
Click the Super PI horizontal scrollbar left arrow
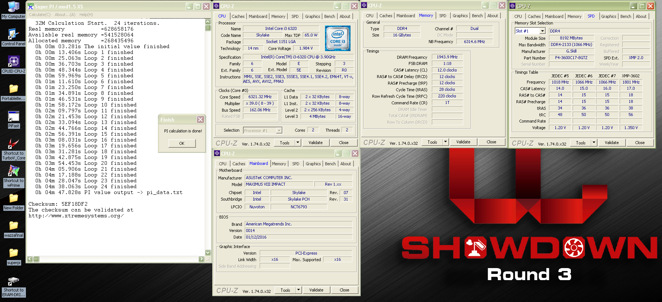pyautogui.click(x=30, y=259)
